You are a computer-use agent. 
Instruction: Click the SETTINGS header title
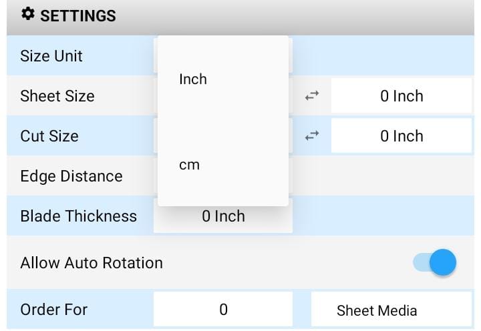78,15
